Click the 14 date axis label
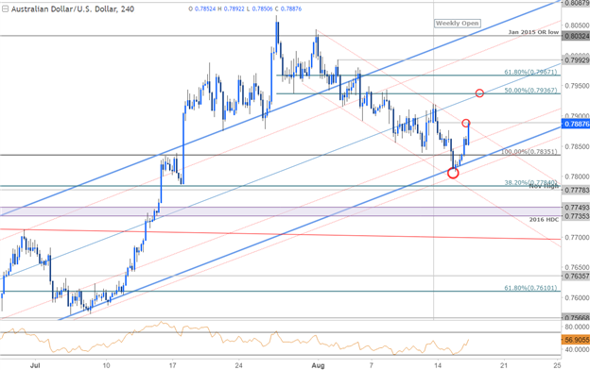 438,364
